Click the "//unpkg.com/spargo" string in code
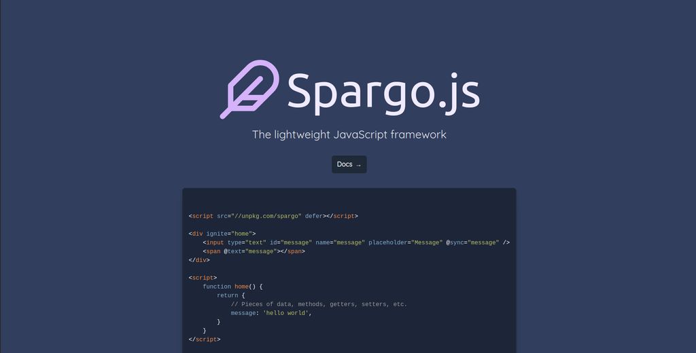696x353 pixels. pyautogui.click(x=266, y=216)
